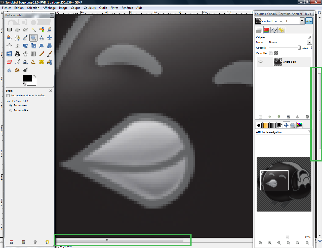
Task: Click the horizontal scrollbar below the canvas
Action: pyautogui.click(x=120, y=240)
